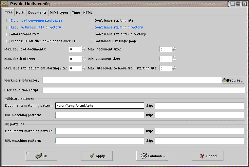Focus Max. document size field
Viewport: 249px width, 167px height.
pyautogui.click(x=166, y=49)
